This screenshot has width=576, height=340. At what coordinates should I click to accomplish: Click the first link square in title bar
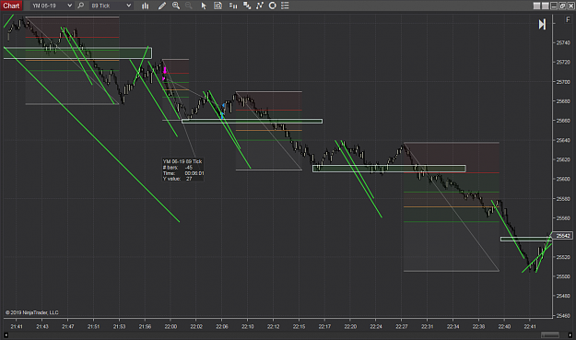tap(536, 6)
